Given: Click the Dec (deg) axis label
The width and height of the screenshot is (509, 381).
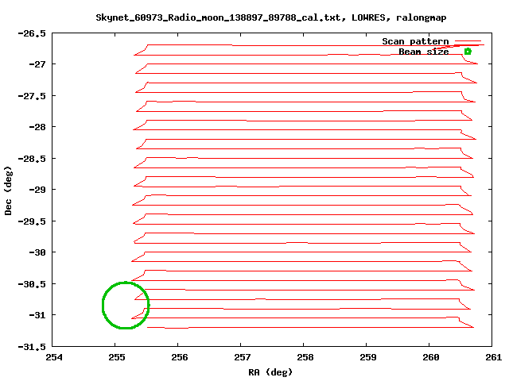Looking at the screenshot, I should (9, 190).
